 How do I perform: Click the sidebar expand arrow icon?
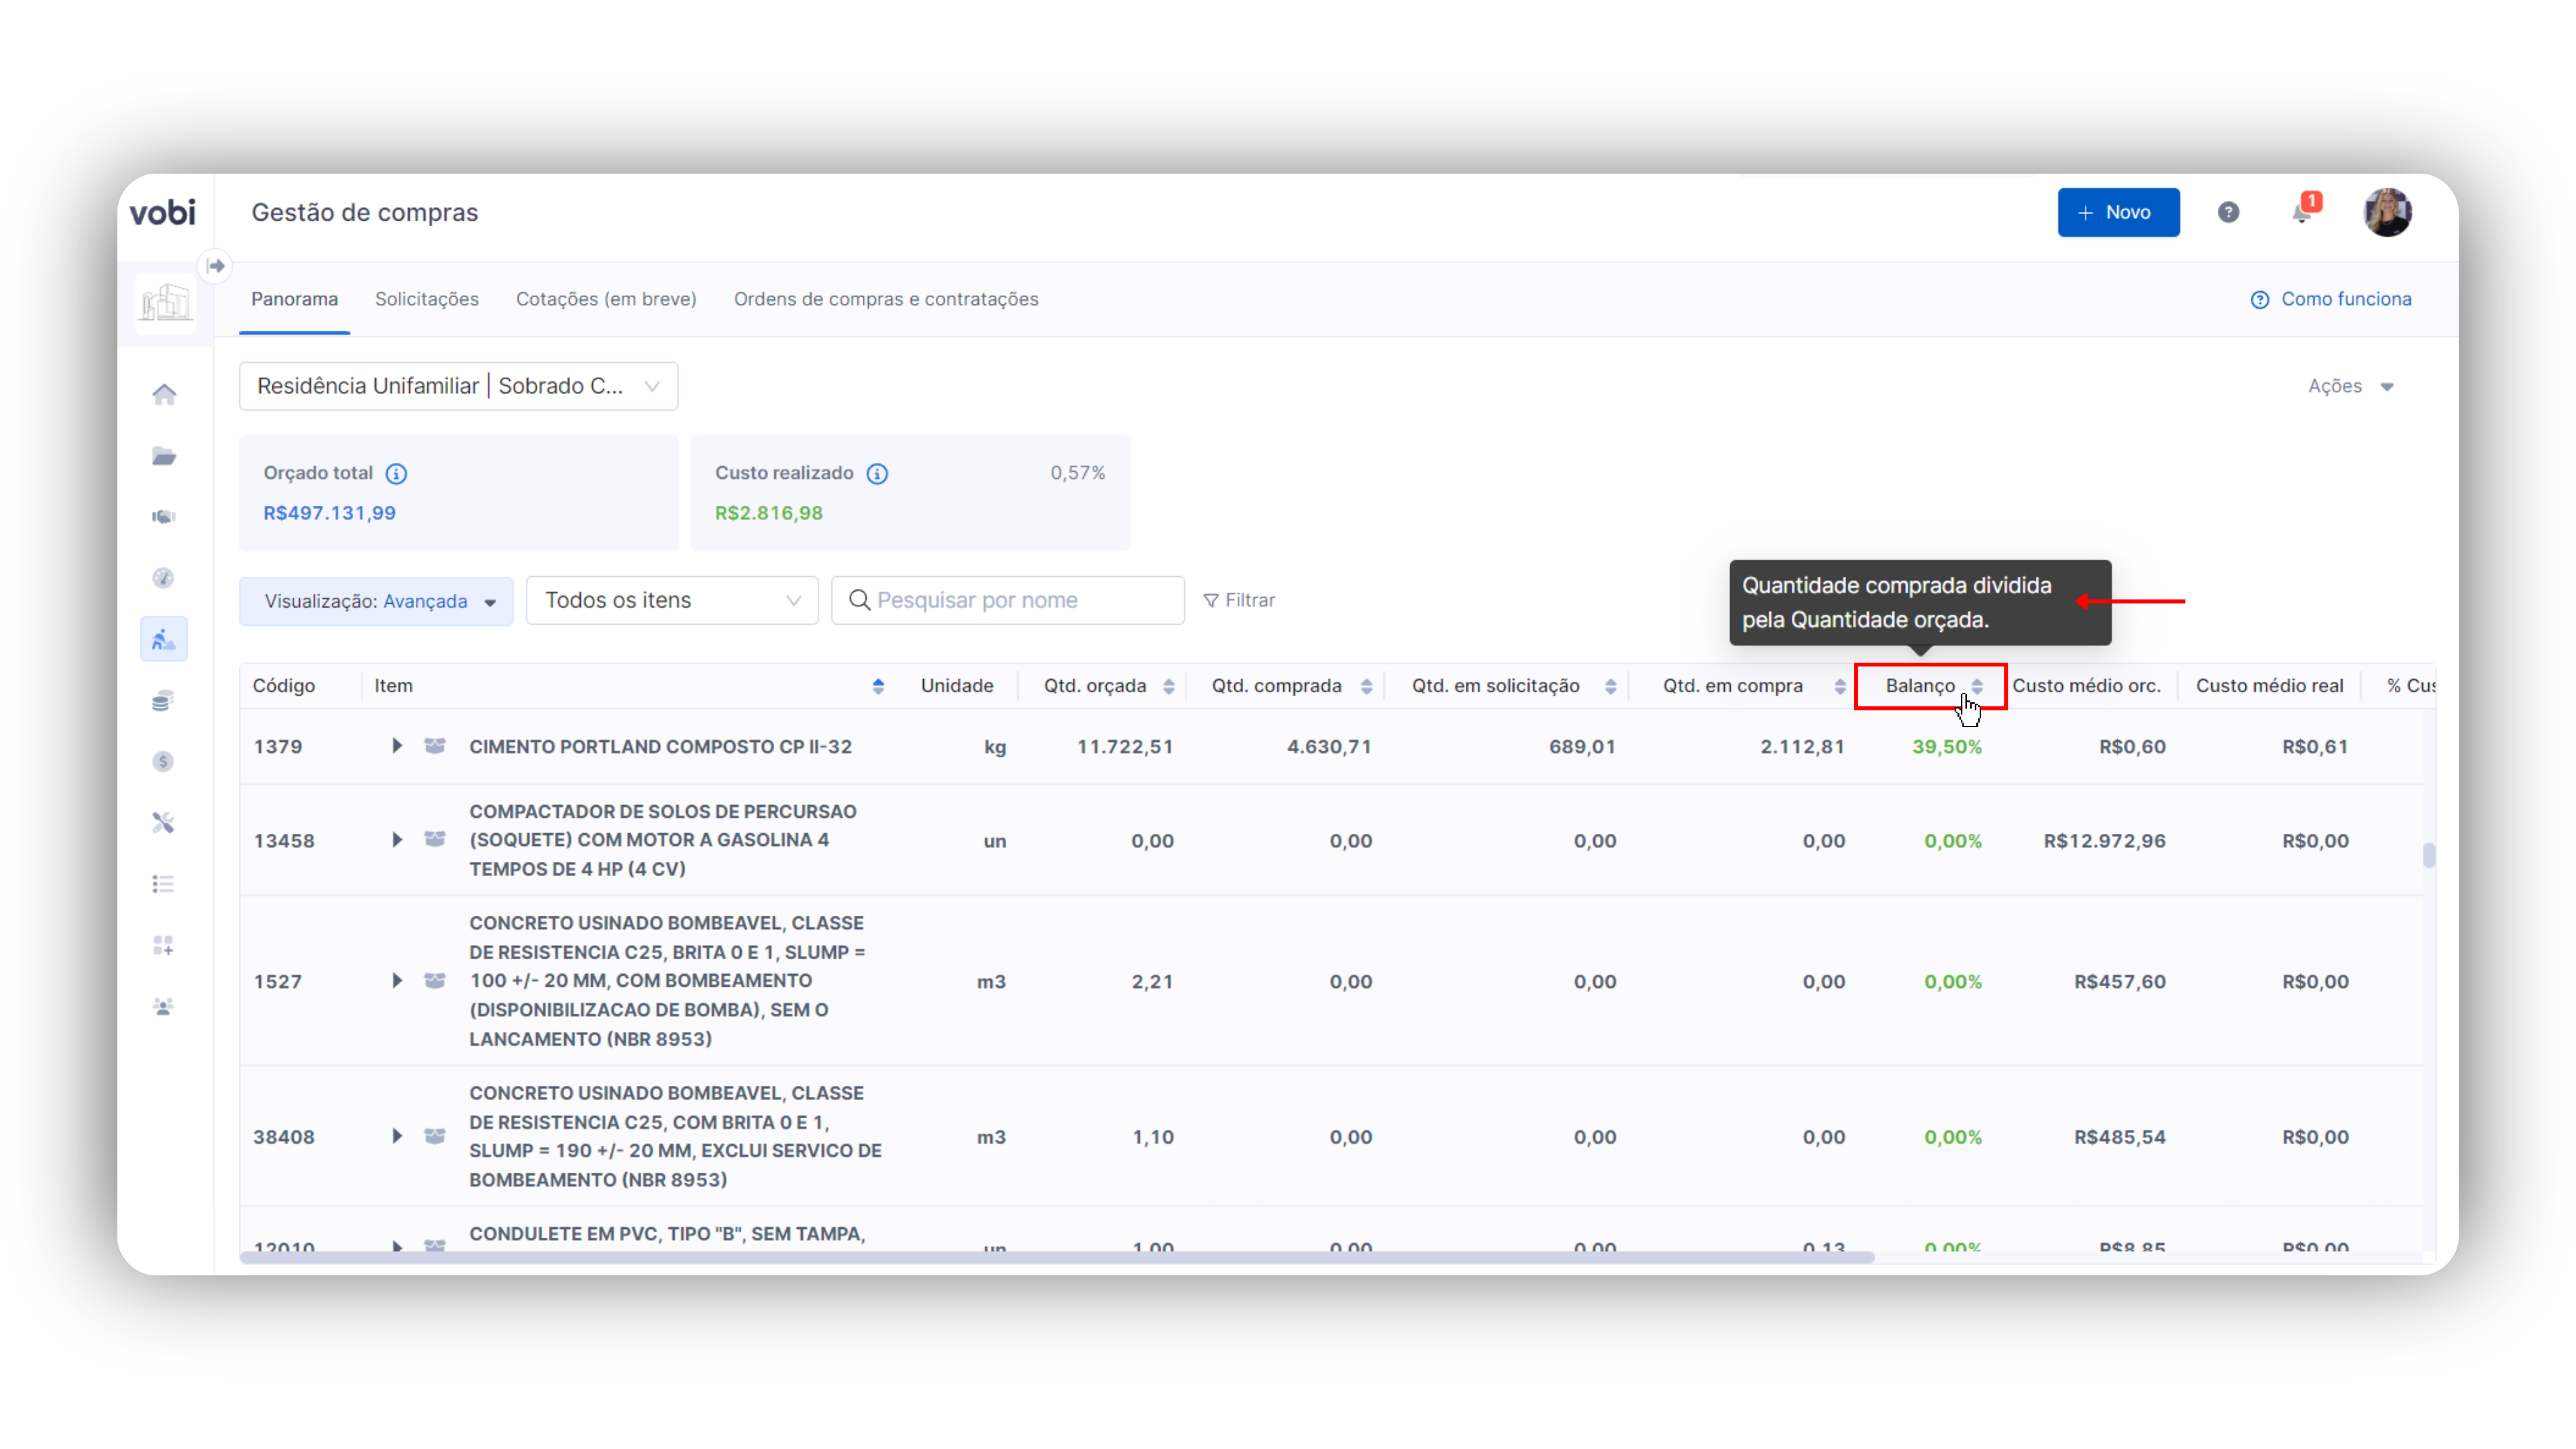pos(215,266)
